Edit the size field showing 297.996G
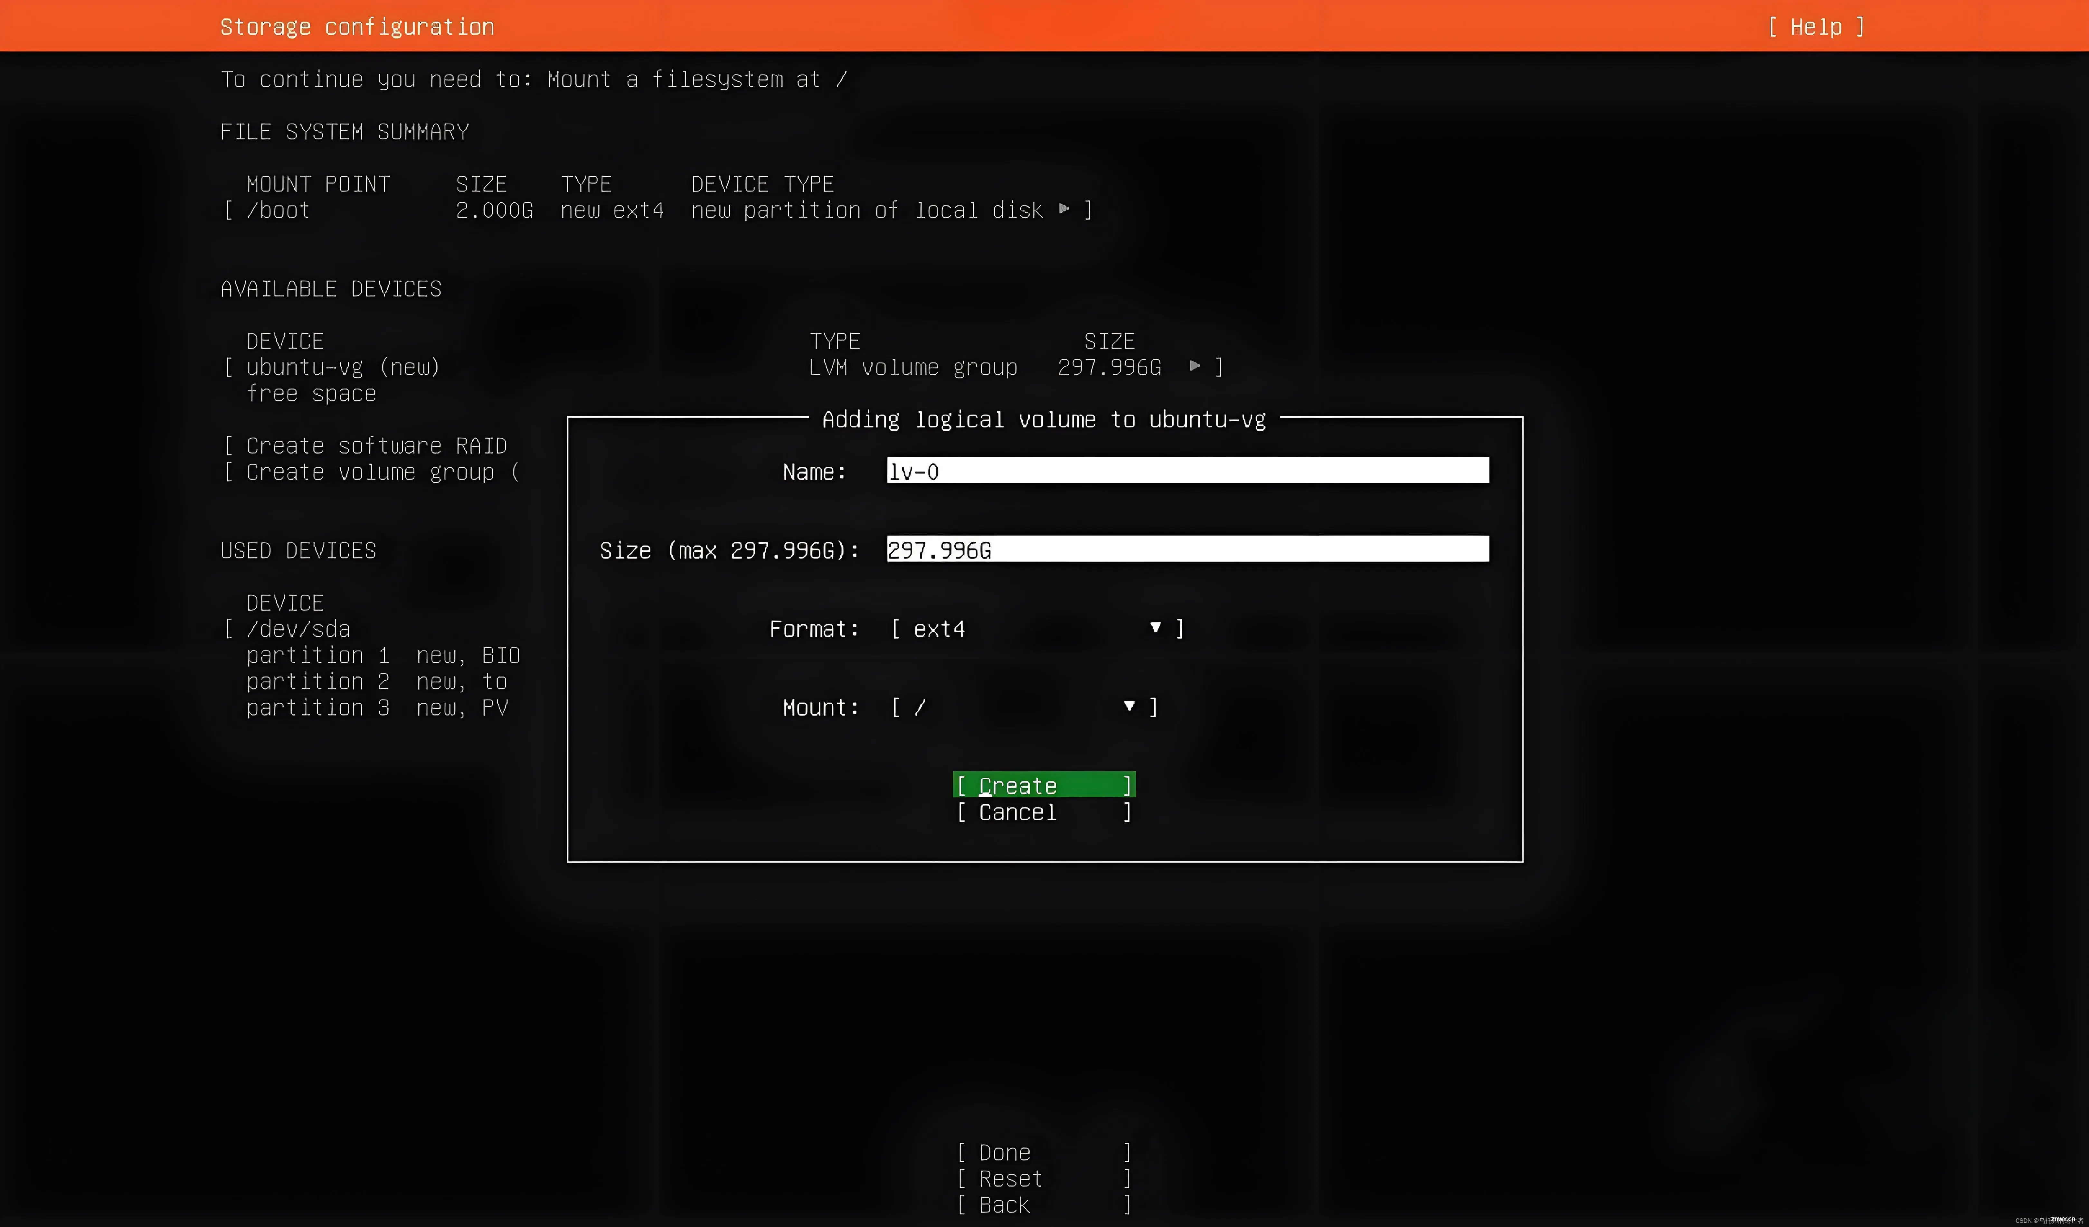The width and height of the screenshot is (2089, 1227). pos(1188,549)
